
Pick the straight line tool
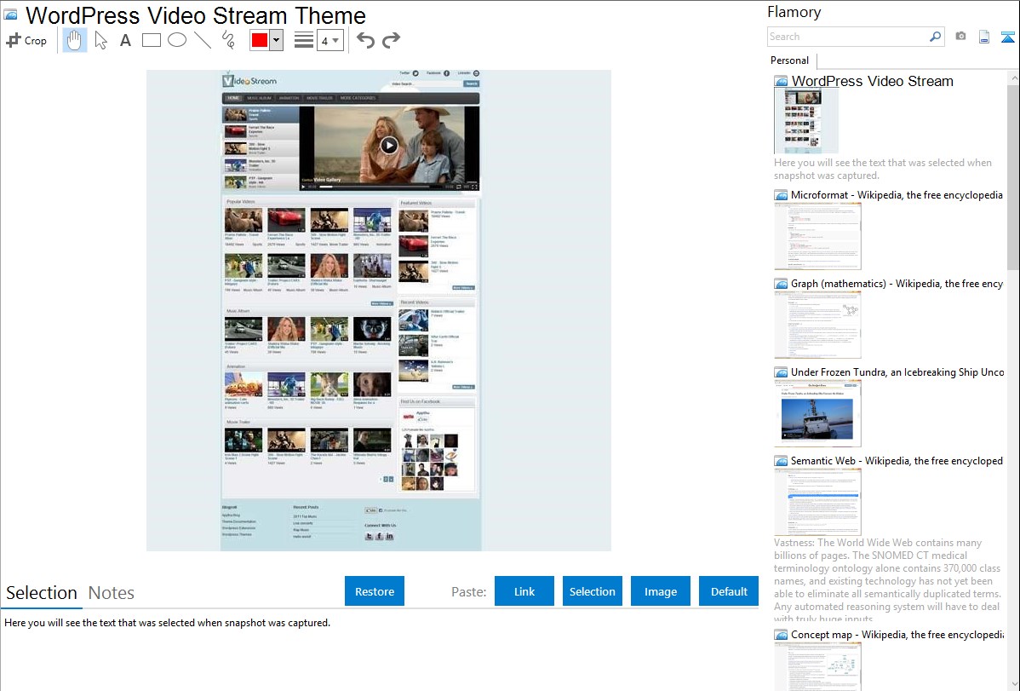[x=203, y=40]
